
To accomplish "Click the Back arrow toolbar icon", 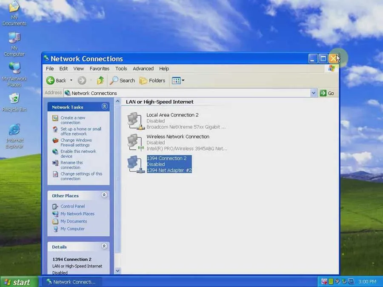I will coord(51,80).
